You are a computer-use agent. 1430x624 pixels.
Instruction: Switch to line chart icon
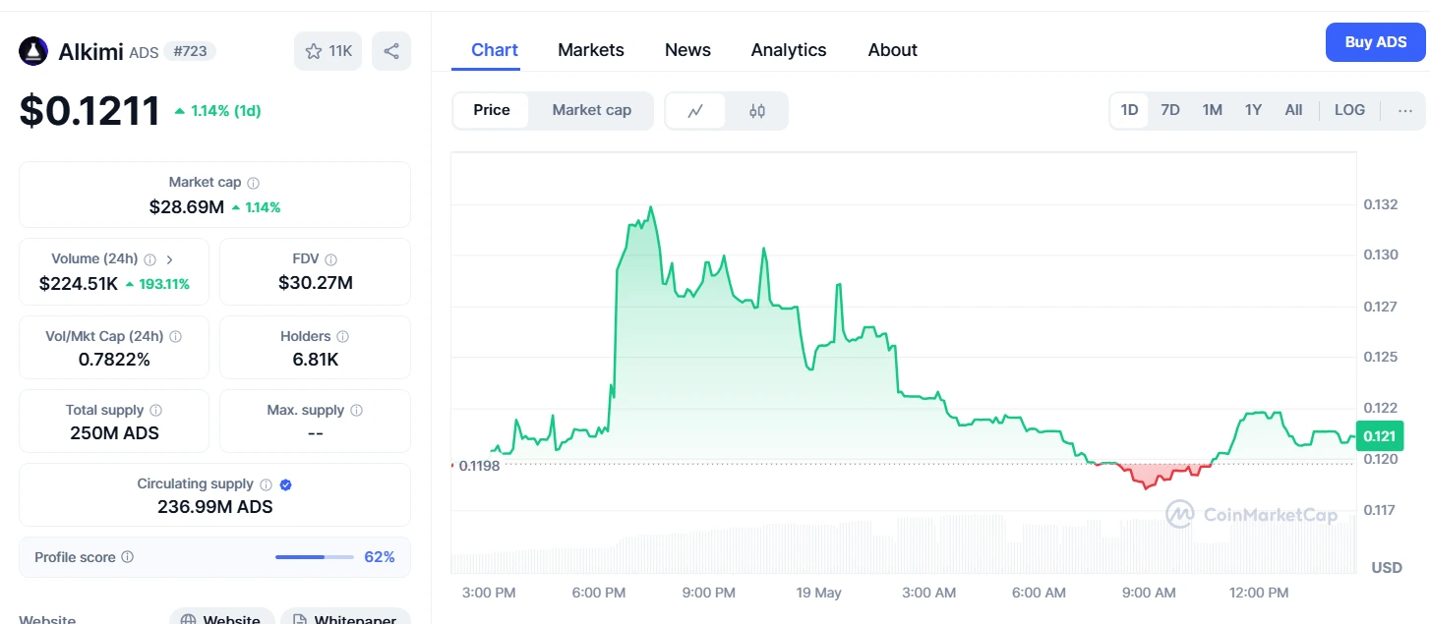(695, 111)
